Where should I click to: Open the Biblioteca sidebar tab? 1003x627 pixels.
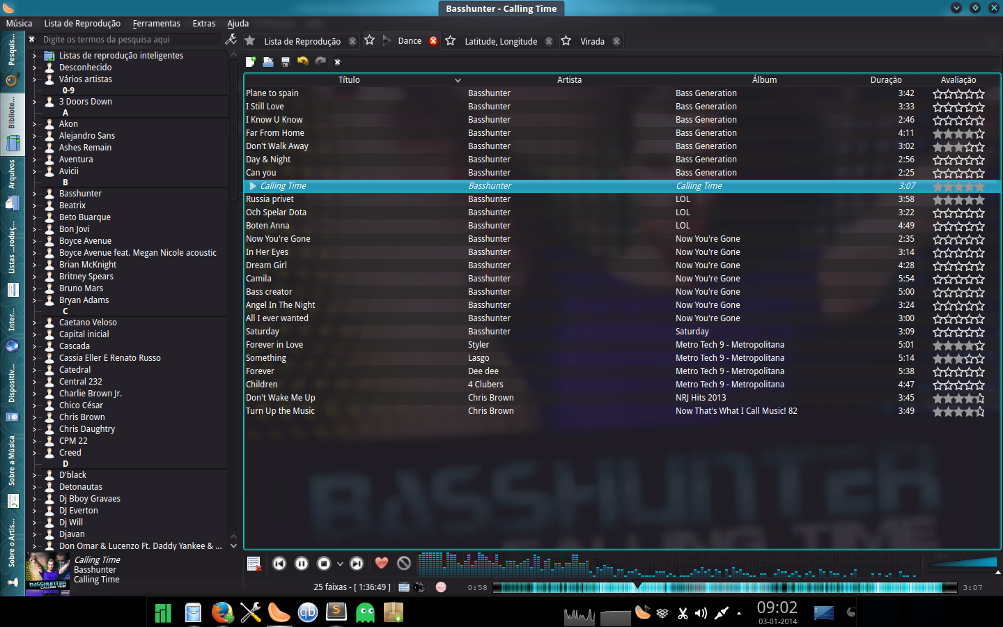point(12,123)
